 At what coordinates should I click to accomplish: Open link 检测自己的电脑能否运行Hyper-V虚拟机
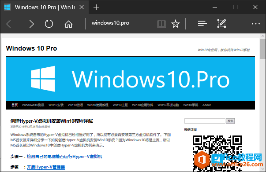point(64,157)
